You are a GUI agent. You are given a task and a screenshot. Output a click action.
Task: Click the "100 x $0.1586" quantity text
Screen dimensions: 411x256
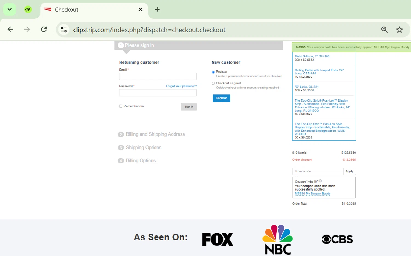(304, 90)
